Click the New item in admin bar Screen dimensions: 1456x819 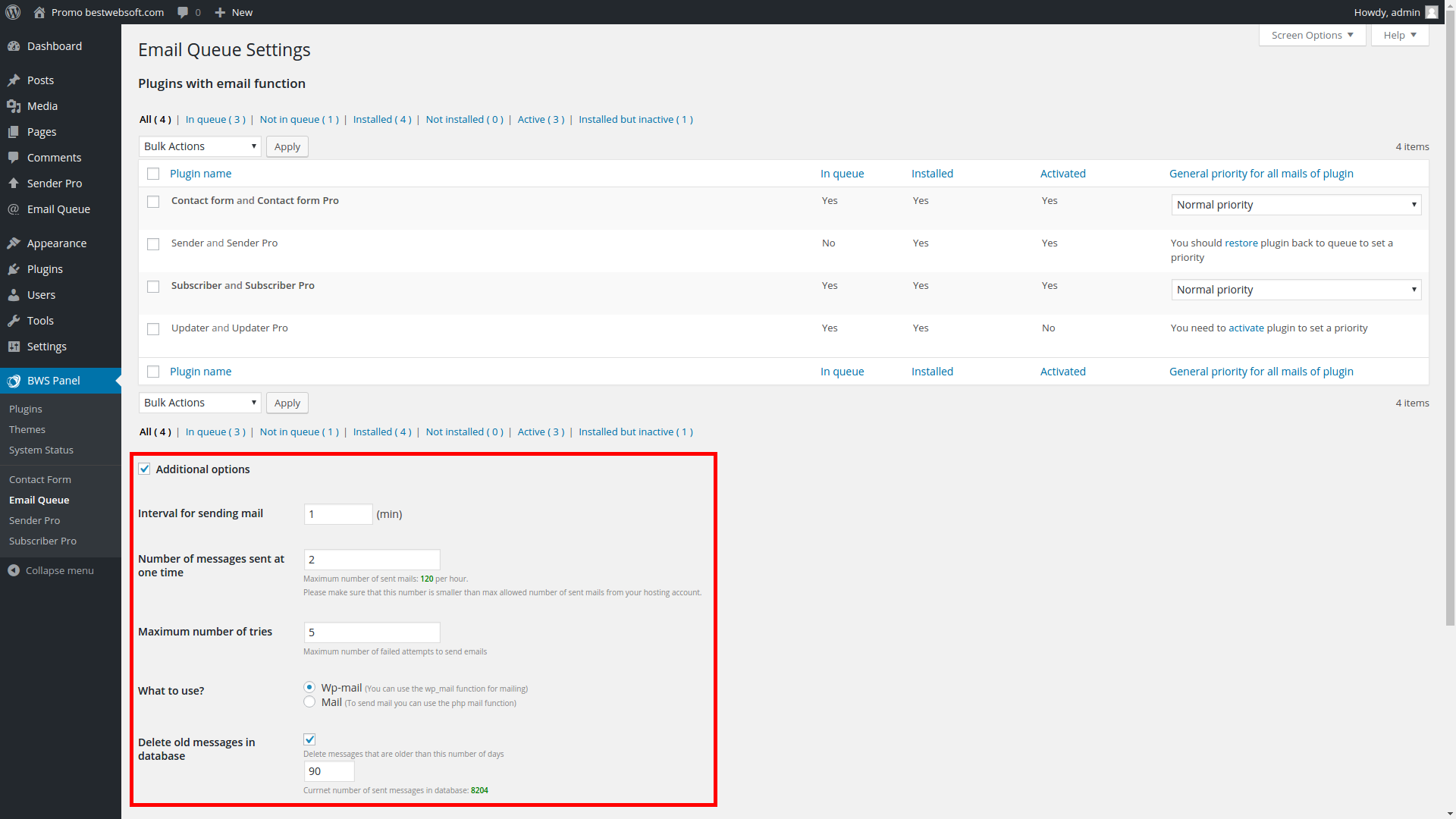click(x=234, y=12)
